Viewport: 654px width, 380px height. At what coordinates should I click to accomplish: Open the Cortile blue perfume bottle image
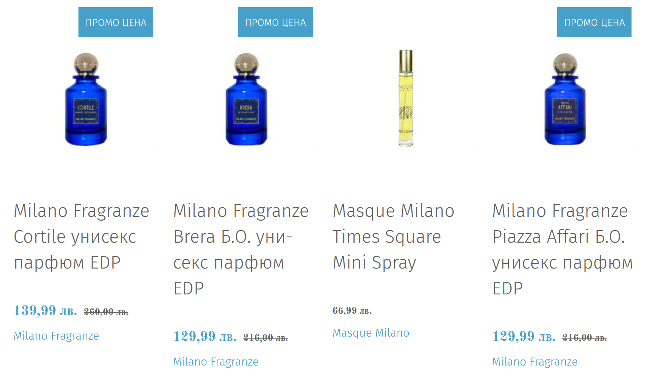pos(86,100)
